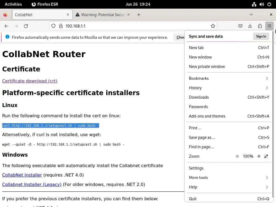Expand the More tools submenu

tap(229, 178)
